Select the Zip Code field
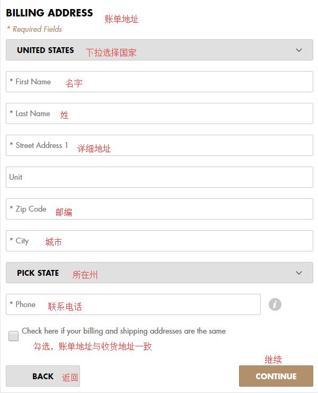The height and width of the screenshot is (393, 318). tap(159, 209)
